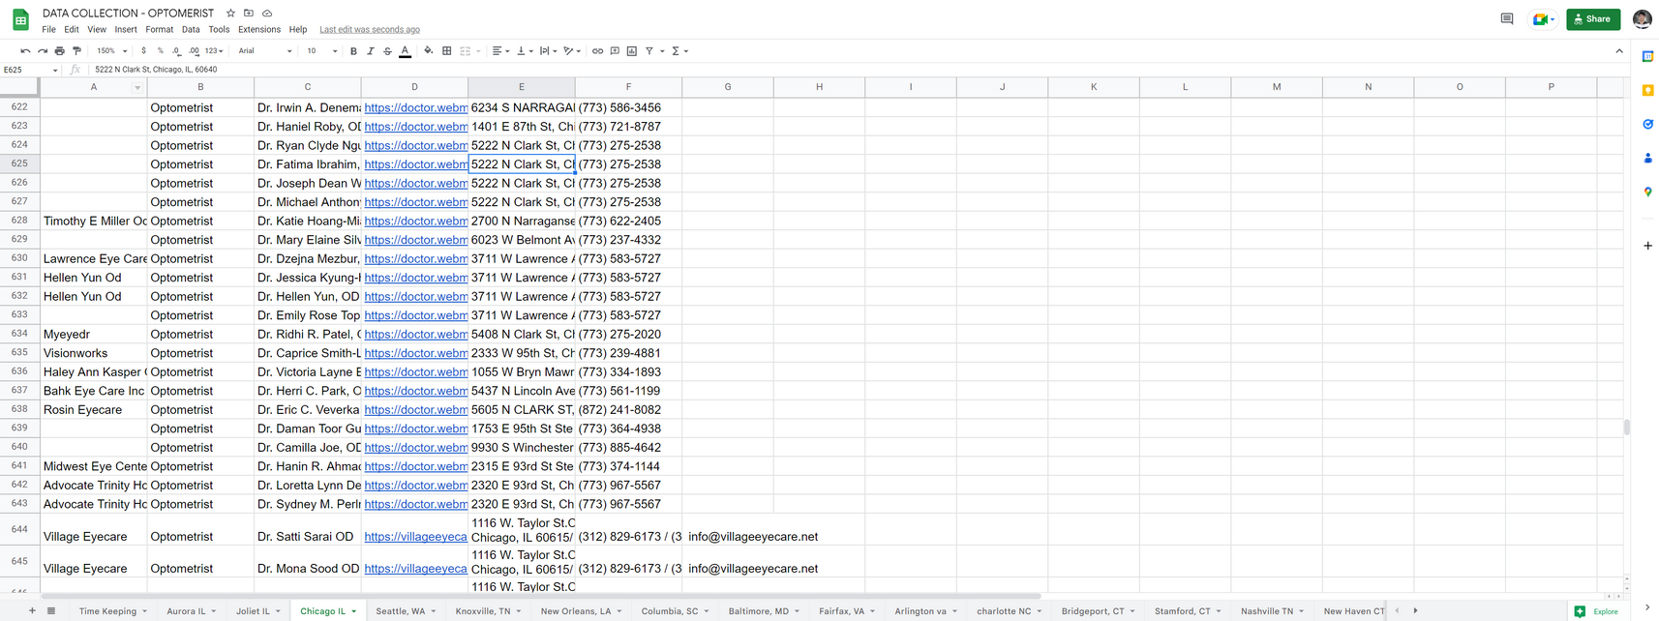Open Maps side panel icon
This screenshot has height=621, width=1659.
pyautogui.click(x=1647, y=192)
